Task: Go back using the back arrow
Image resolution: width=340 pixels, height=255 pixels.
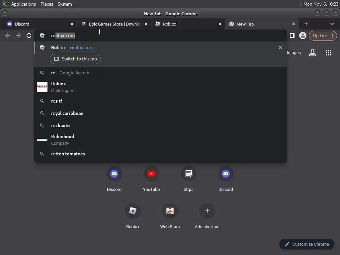Action: (8, 36)
